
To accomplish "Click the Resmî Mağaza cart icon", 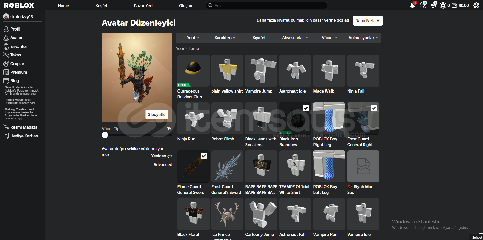I will pyautogui.click(x=6, y=127).
